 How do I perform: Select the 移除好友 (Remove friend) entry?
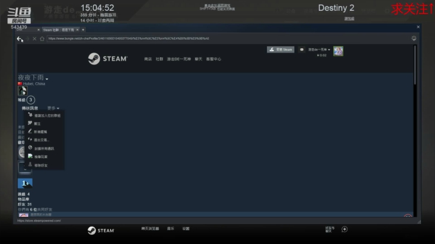[44, 165]
